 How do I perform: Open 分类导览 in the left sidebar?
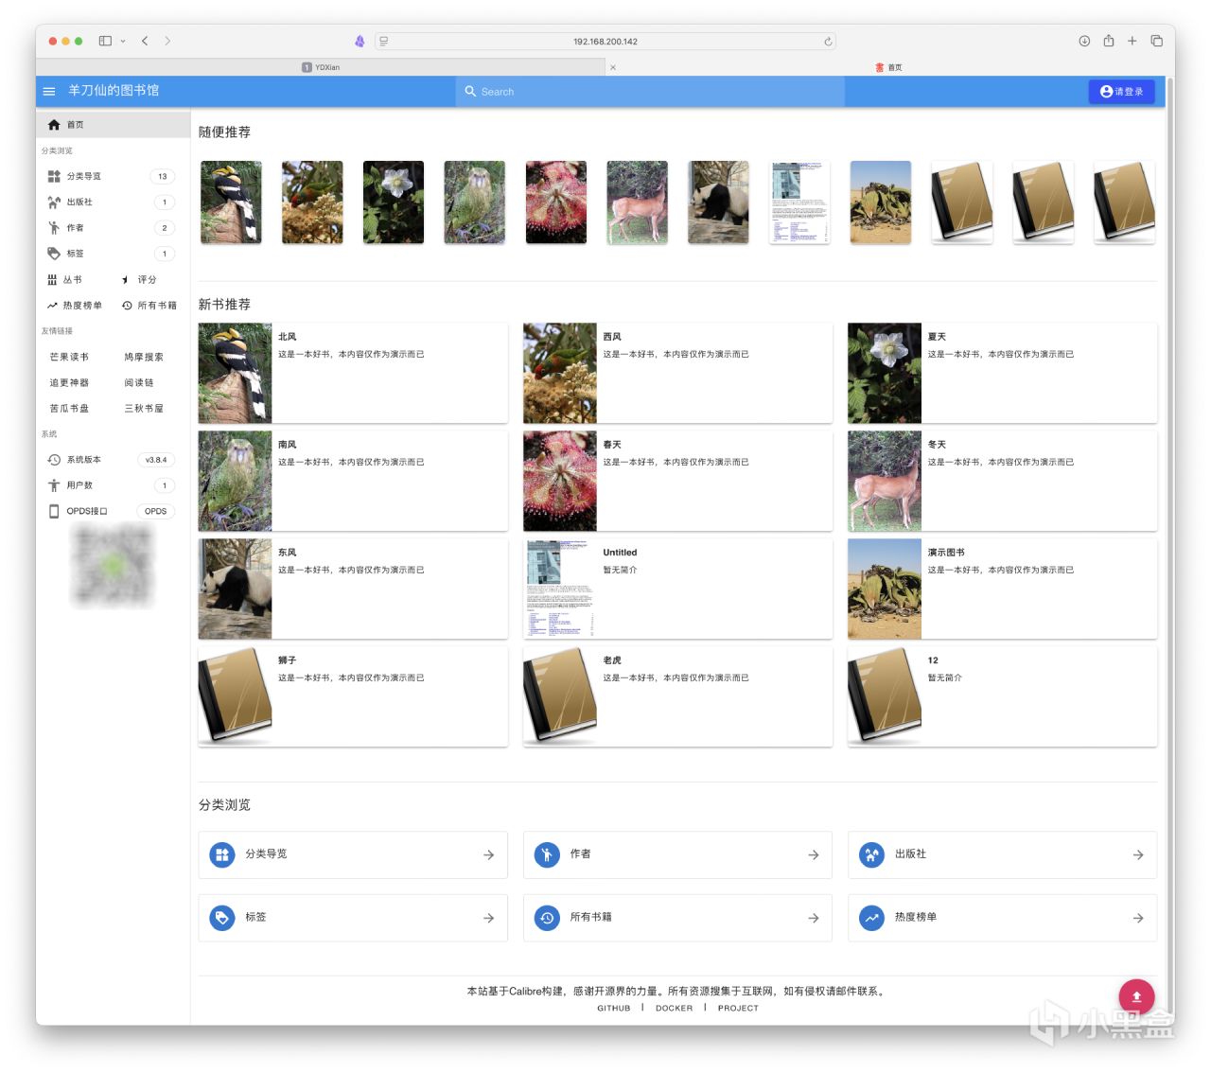tap(114, 176)
